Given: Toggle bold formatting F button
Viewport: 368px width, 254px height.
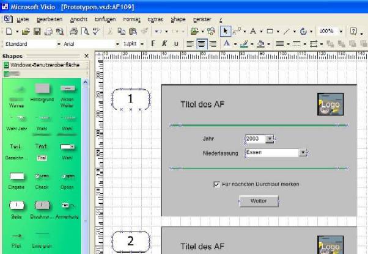Looking at the screenshot, I should pos(153,43).
